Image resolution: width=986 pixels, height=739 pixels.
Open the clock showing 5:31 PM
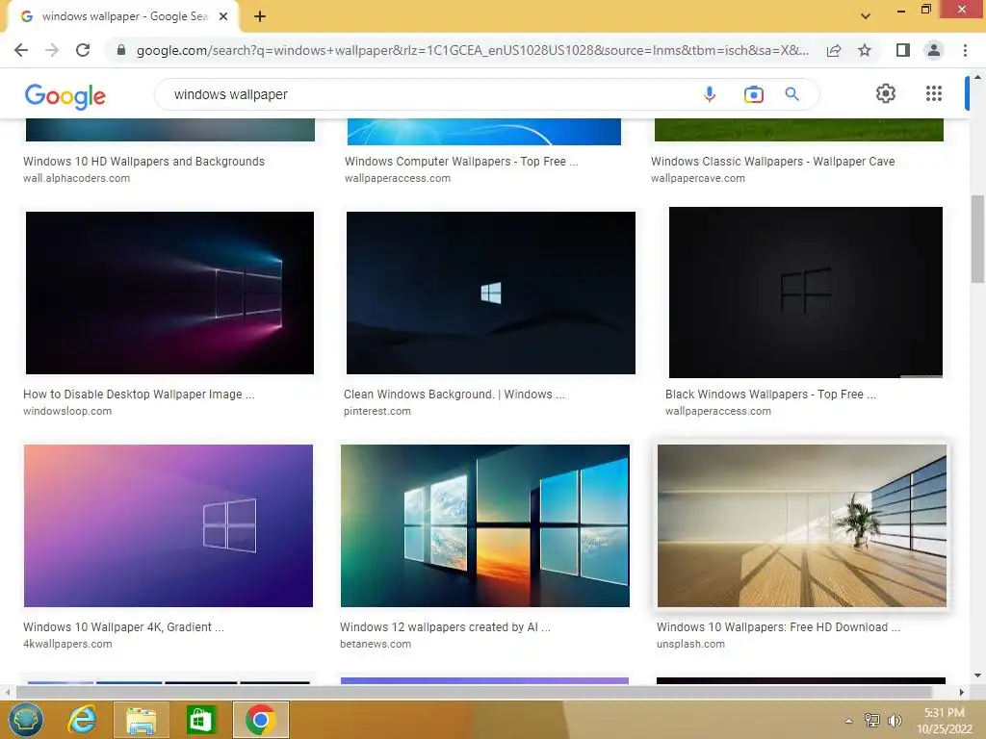coord(945,721)
